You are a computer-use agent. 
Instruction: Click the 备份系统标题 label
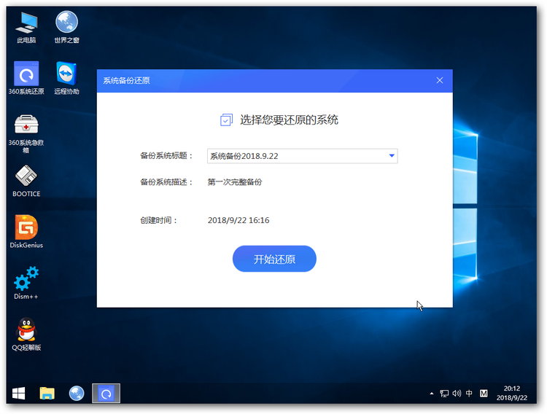[166, 156]
